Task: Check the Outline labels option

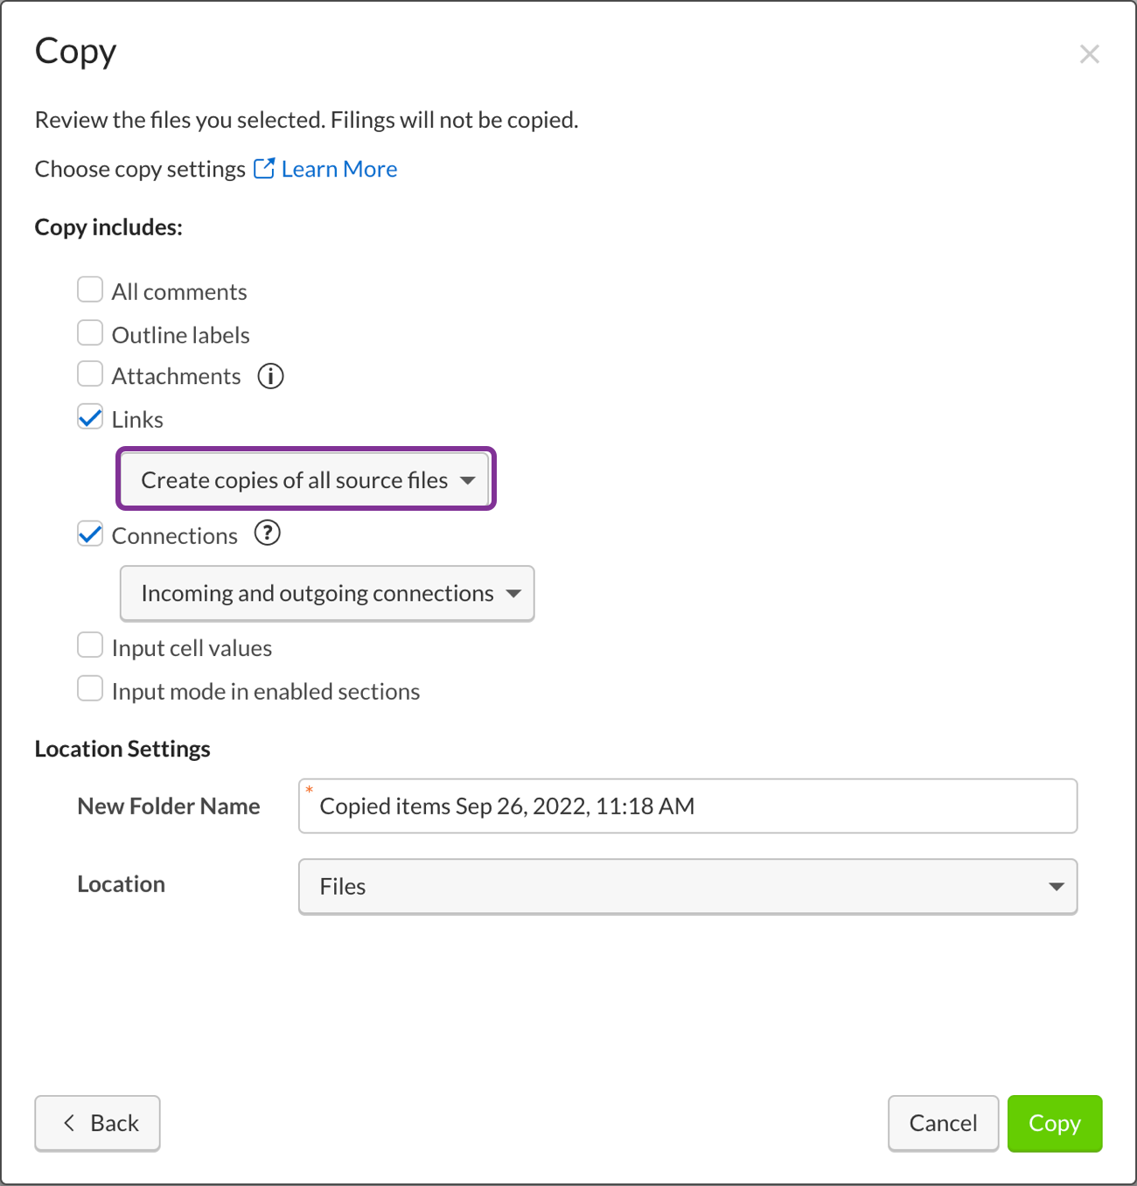Action: click(x=90, y=332)
